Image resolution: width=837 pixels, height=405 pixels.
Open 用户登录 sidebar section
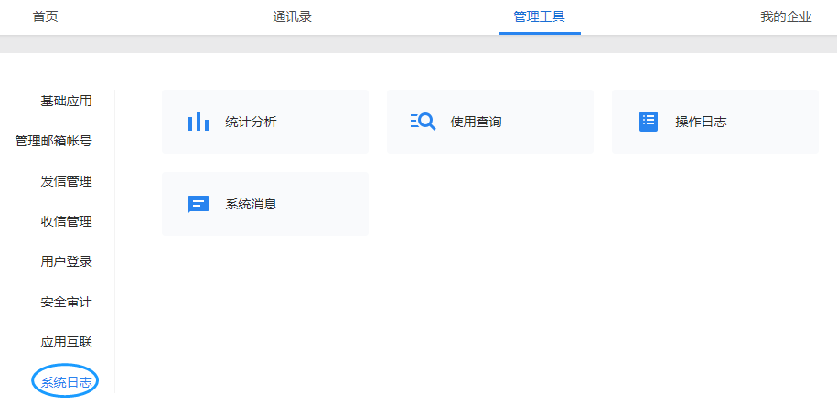tap(66, 262)
